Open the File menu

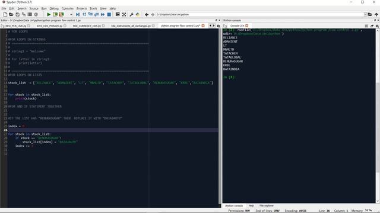pyautogui.click(x=4, y=8)
